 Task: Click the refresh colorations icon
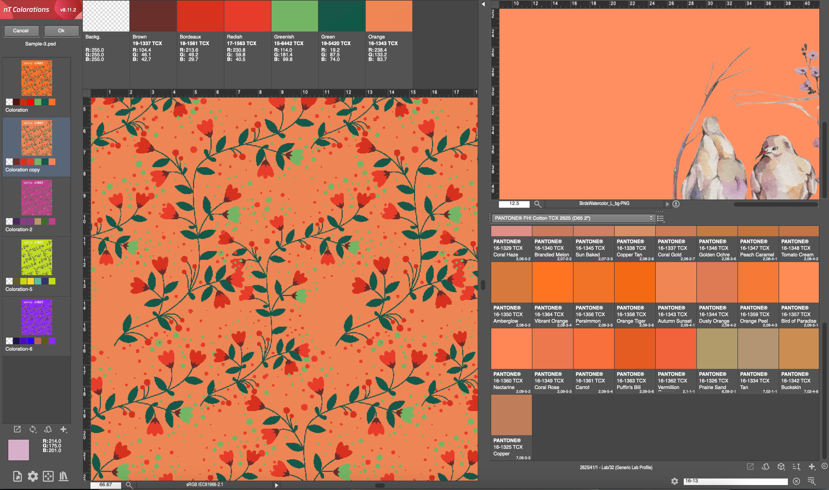33,429
